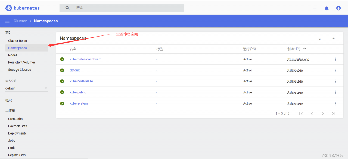Screen dimensions: 348x159
Task: Open Jobs in the sidebar
Action: click(x=12, y=141)
